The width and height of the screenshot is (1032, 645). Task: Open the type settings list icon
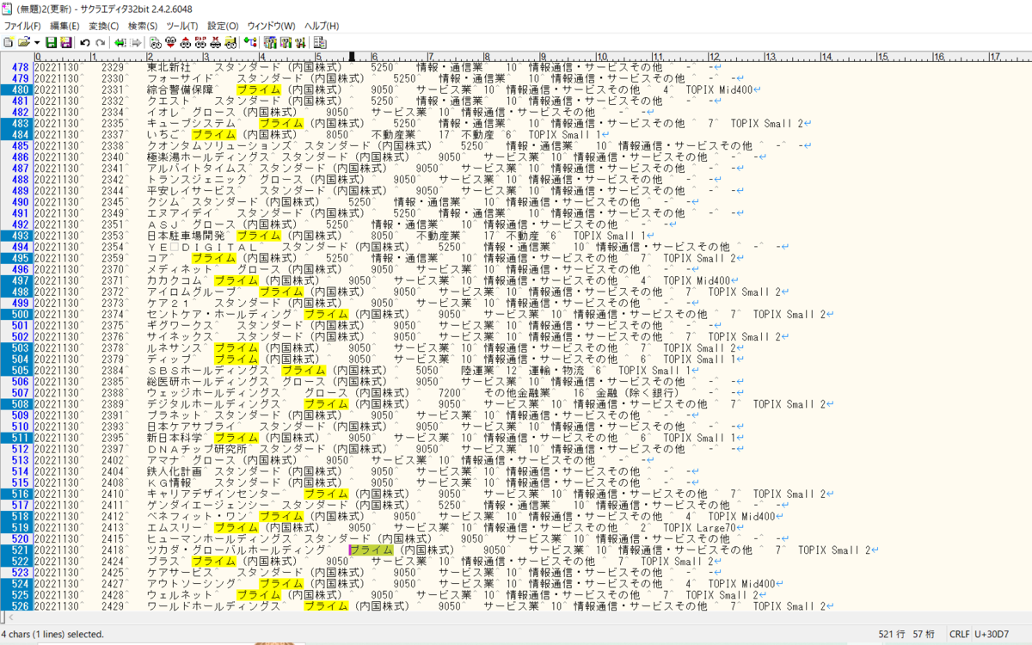click(270, 42)
